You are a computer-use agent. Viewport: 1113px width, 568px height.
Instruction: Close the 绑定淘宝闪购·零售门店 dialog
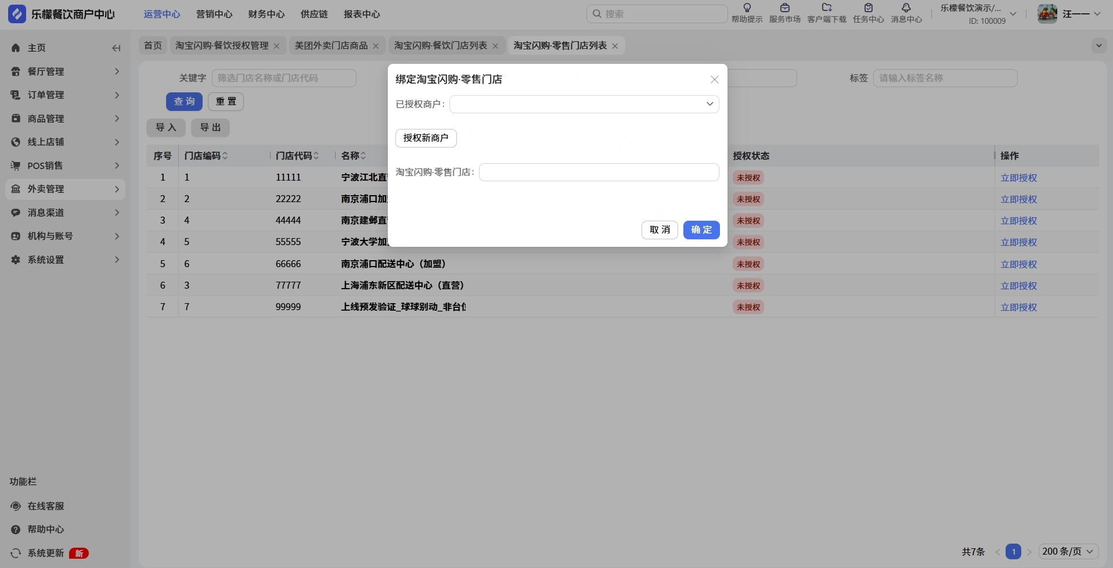715,80
